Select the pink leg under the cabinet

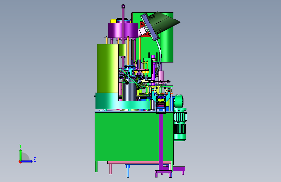click(111, 169)
